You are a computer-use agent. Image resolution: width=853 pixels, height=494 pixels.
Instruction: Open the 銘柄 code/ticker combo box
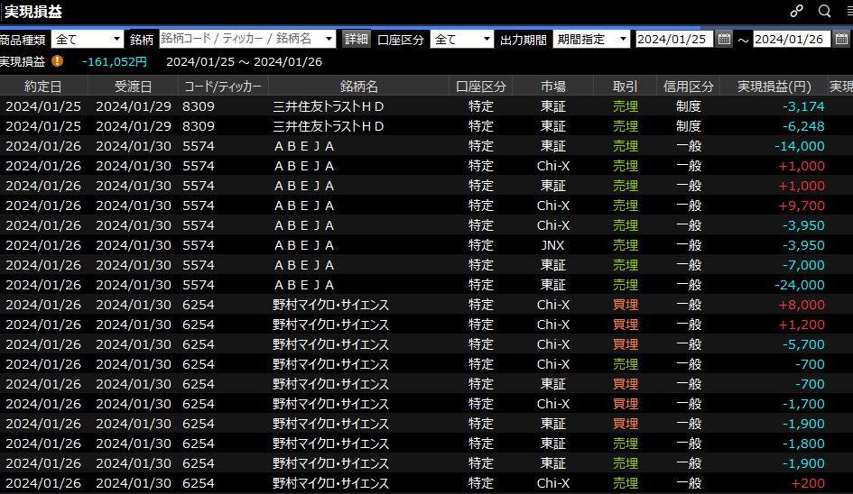pos(247,39)
